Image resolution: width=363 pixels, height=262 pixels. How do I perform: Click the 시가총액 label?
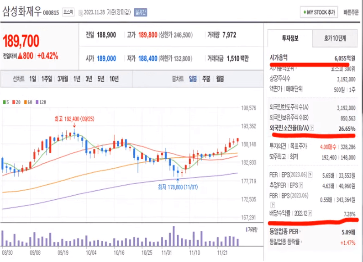click(x=279, y=58)
